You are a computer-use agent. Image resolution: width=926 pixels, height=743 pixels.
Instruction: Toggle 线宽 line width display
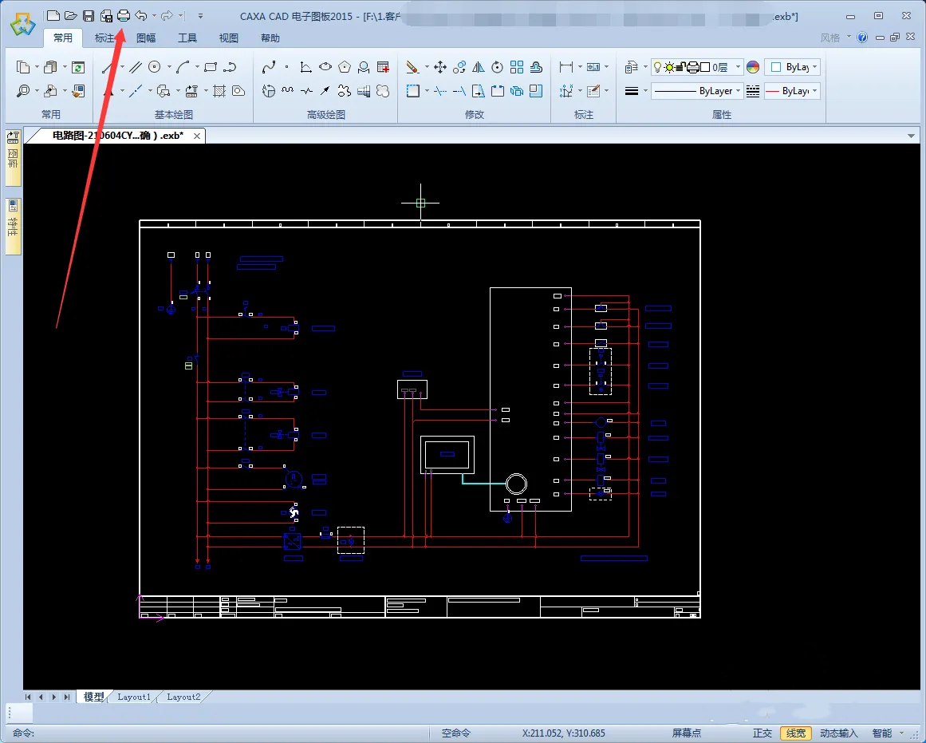pos(796,733)
